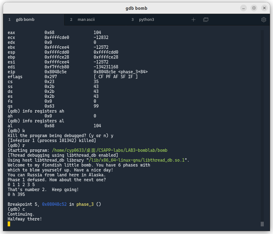Click the eax register value 0x68
Image resolution: width=273 pixels, height=234 pixels.
point(49,33)
